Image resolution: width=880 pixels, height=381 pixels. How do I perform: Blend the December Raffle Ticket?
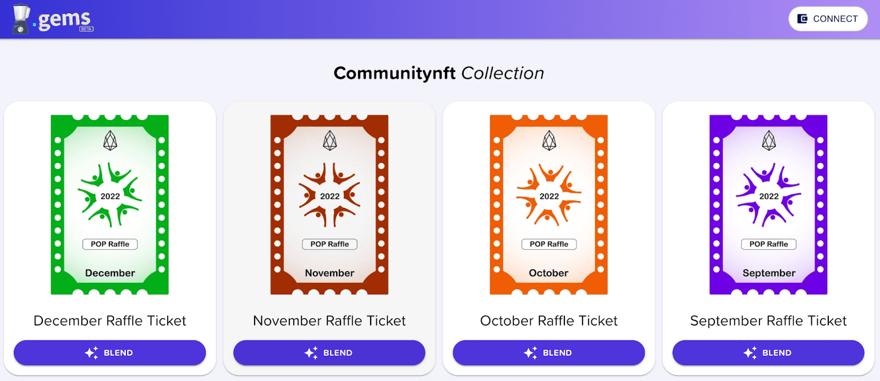point(109,352)
